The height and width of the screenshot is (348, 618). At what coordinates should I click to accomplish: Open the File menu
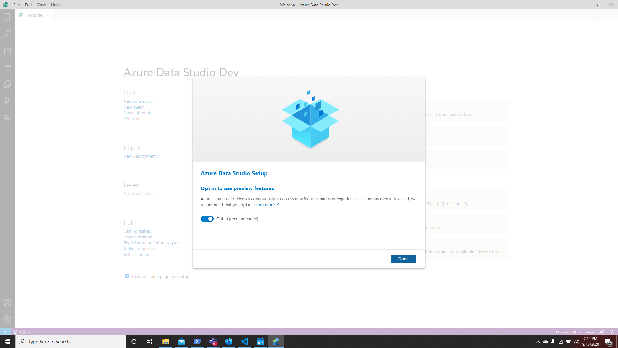point(16,5)
